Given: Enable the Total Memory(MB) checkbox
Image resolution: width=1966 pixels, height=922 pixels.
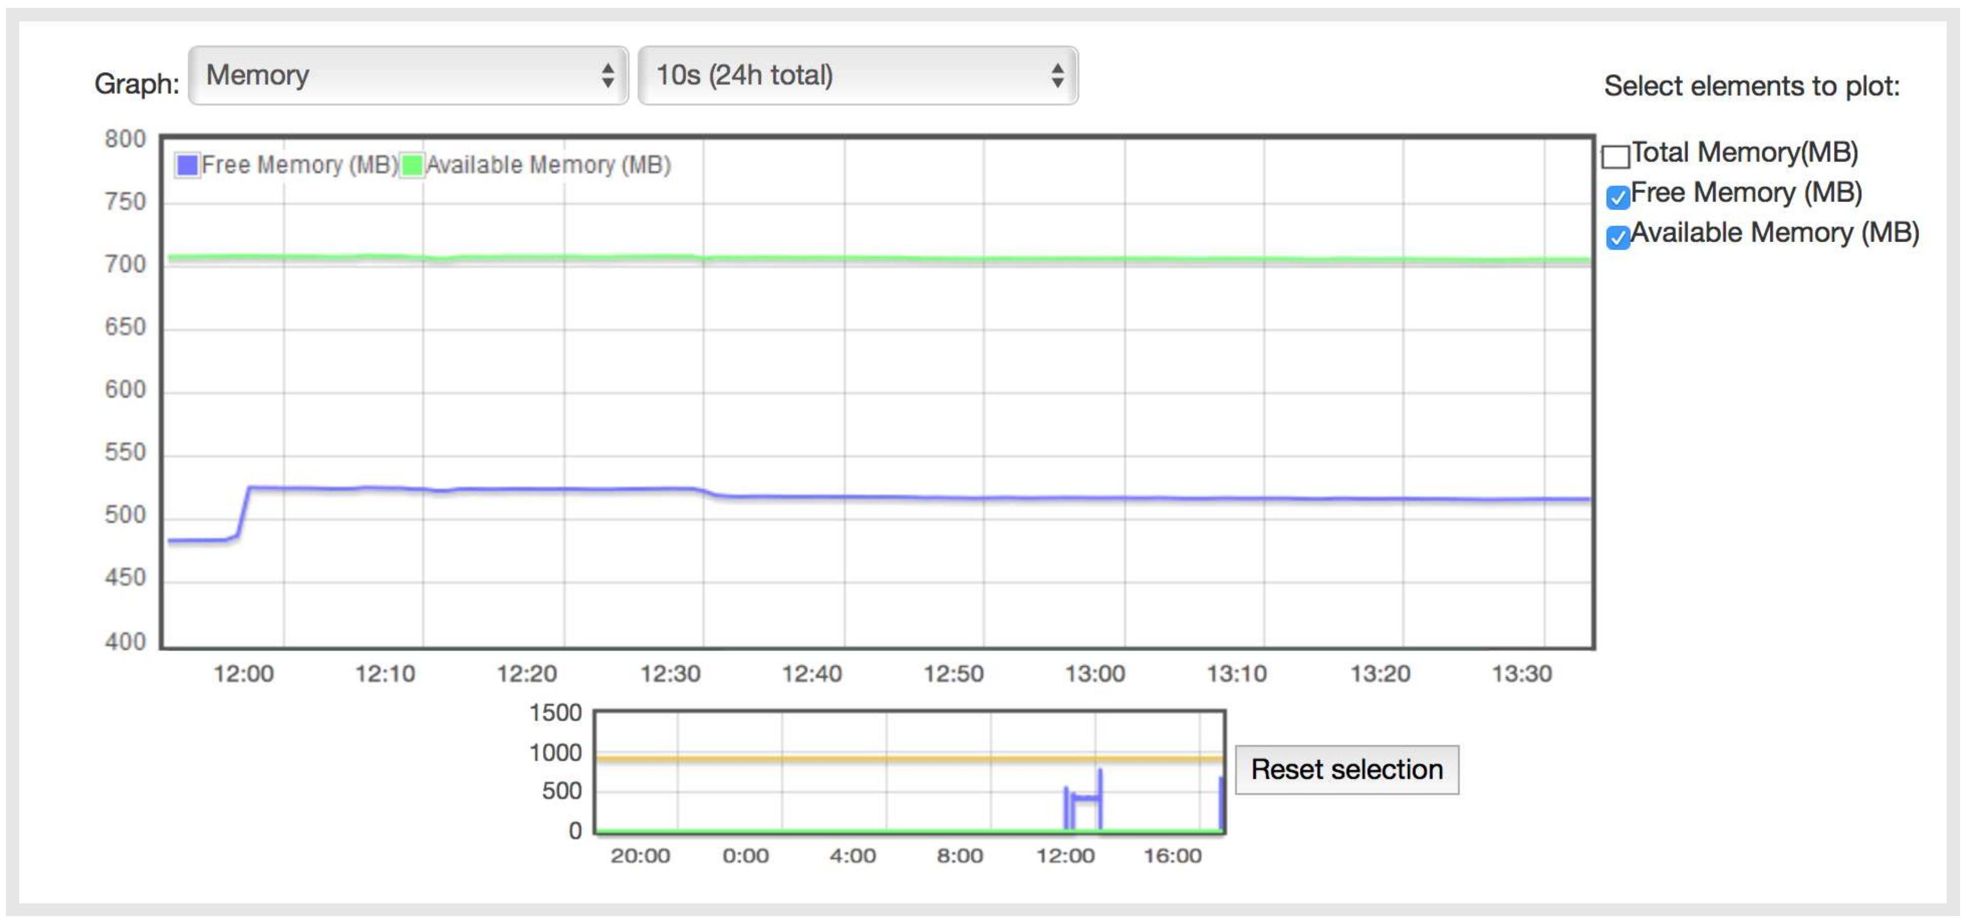Looking at the screenshot, I should pos(1615,156).
